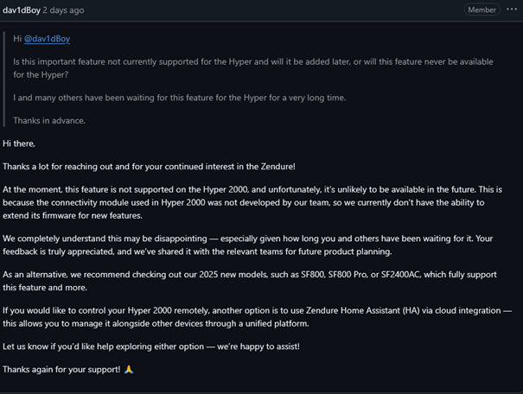Click 'We completely understand this may be disappointing' paragraph

coord(248,245)
